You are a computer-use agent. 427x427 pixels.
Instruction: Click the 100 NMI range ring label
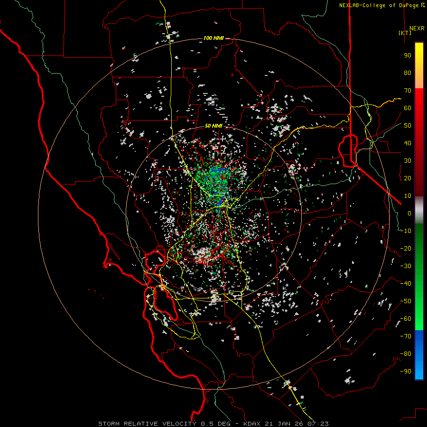tap(213, 38)
